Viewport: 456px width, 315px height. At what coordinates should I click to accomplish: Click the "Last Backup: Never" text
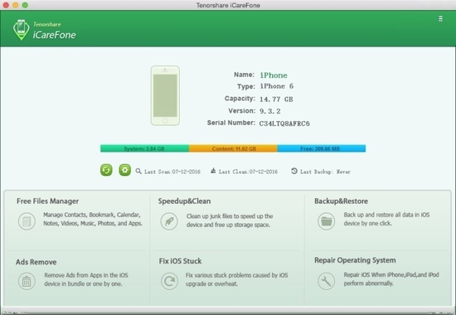tap(325, 172)
